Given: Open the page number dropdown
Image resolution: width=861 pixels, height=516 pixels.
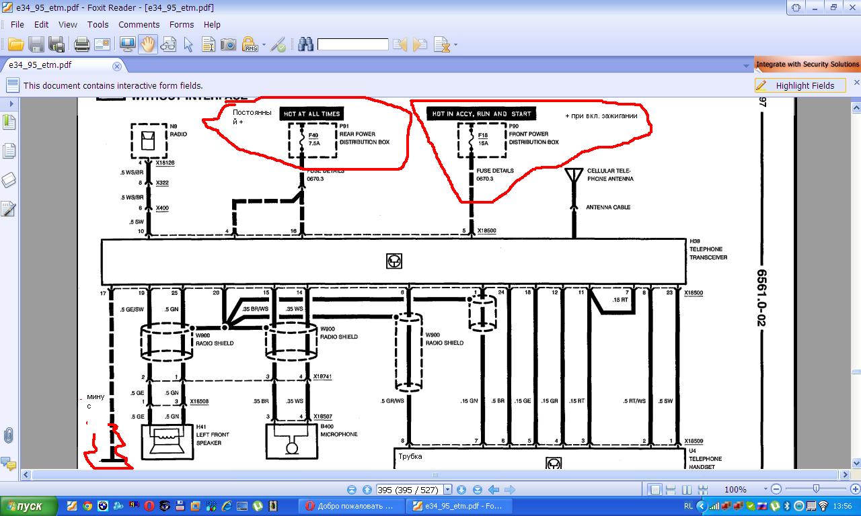Looking at the screenshot, I should (x=447, y=490).
